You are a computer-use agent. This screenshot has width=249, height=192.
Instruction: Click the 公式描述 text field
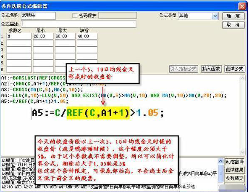coord(79,24)
